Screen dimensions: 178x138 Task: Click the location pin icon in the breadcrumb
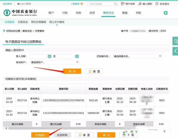pyautogui.click(x=4, y=31)
